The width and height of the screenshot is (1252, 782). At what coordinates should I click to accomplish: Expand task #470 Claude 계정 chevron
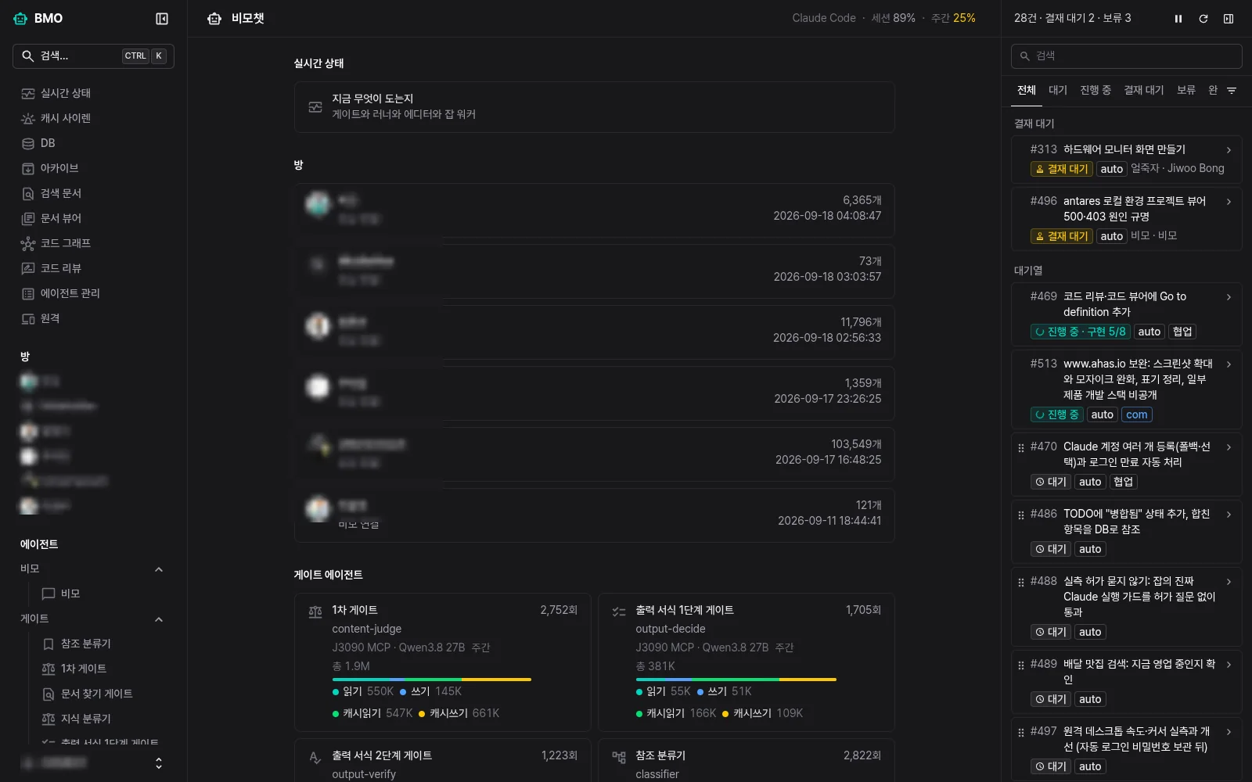point(1229,447)
